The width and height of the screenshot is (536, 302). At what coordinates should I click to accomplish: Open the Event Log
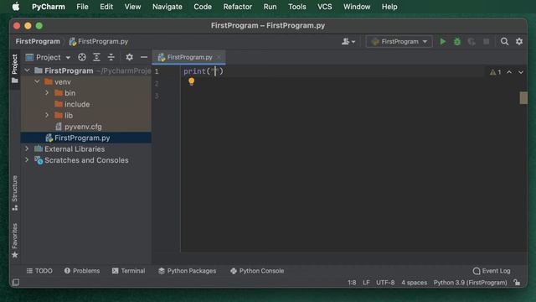(492, 271)
